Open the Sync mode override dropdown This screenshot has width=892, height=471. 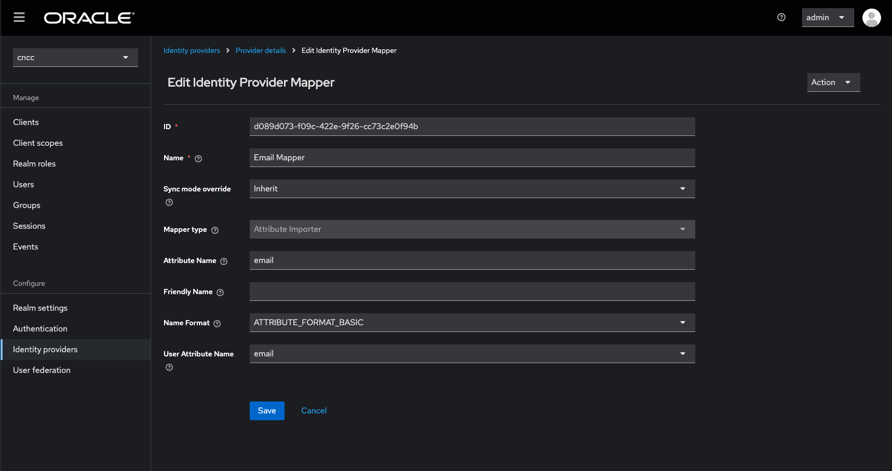tap(683, 188)
